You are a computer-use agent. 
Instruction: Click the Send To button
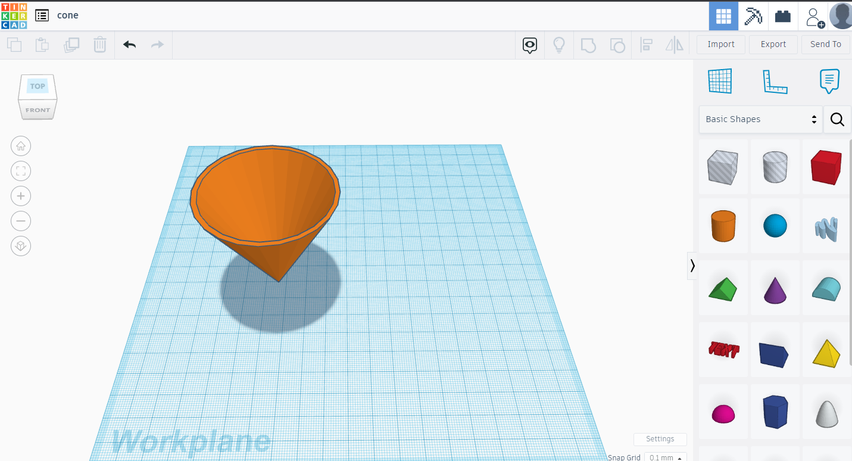[826, 44]
